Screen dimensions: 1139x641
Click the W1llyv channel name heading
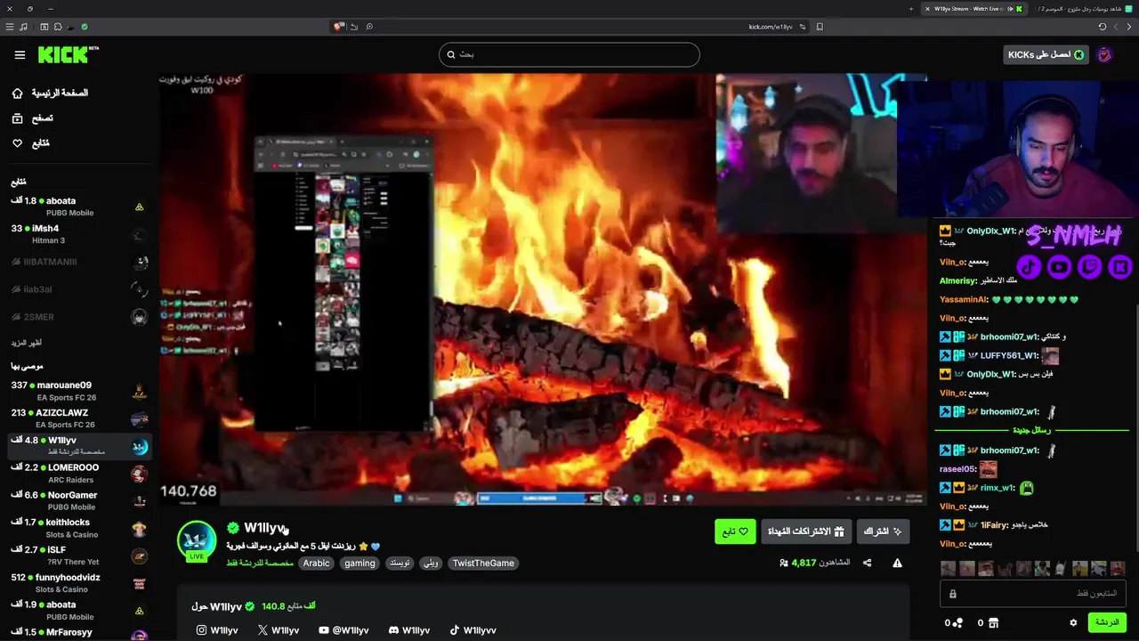click(x=264, y=528)
